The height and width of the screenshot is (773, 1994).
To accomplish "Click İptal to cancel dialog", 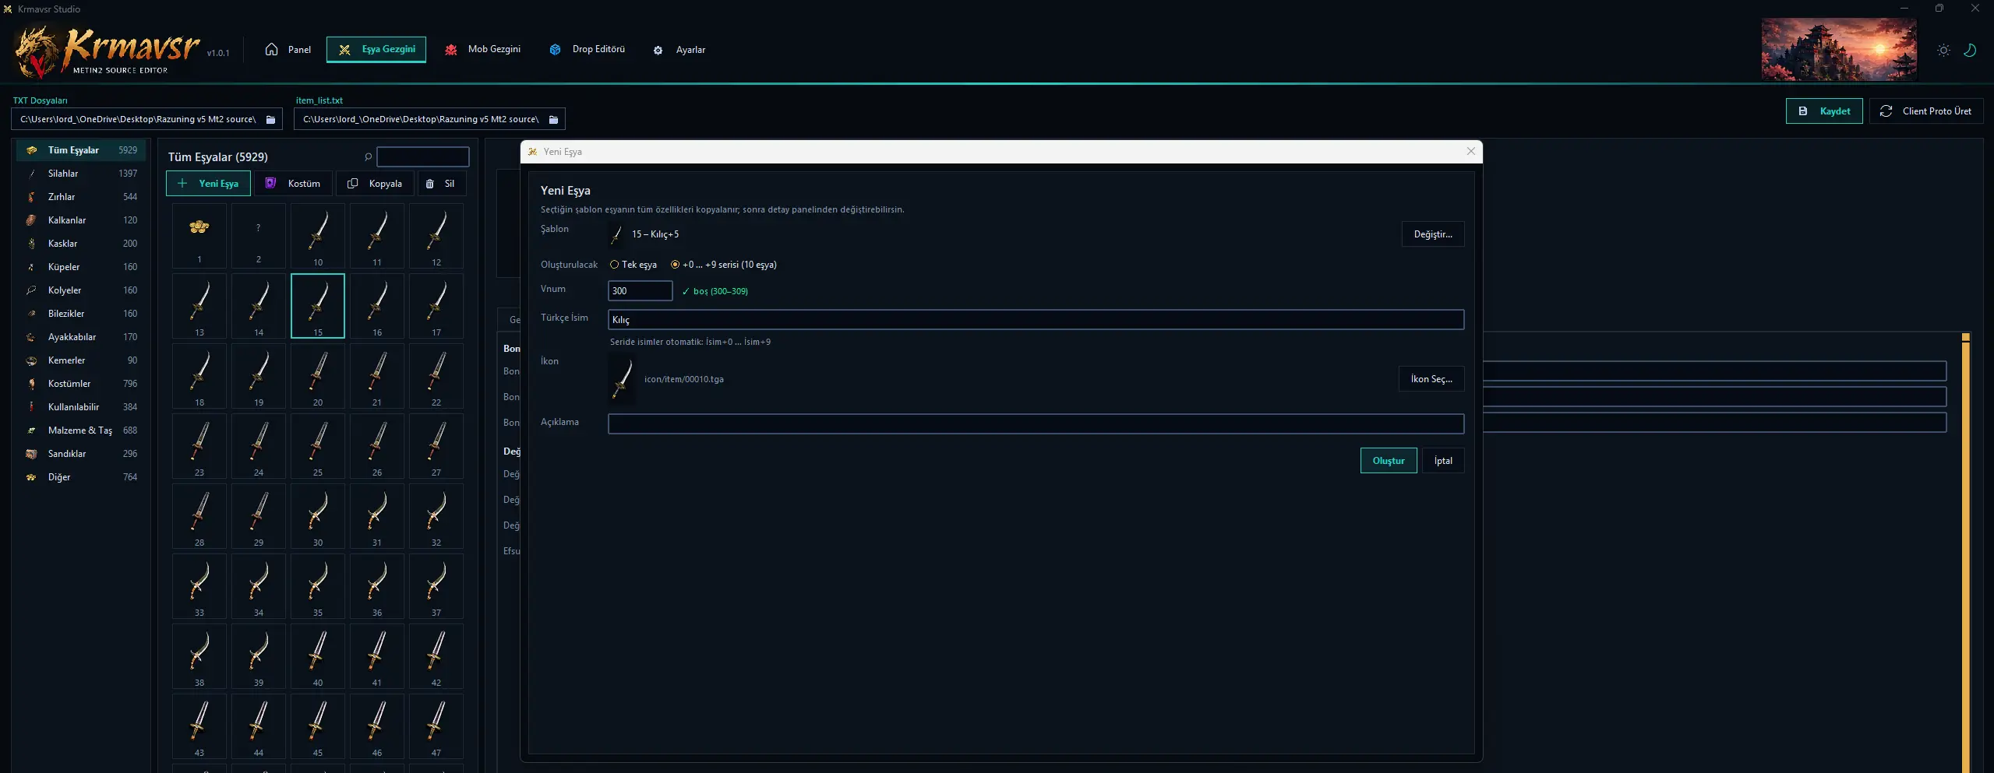I will coord(1443,461).
